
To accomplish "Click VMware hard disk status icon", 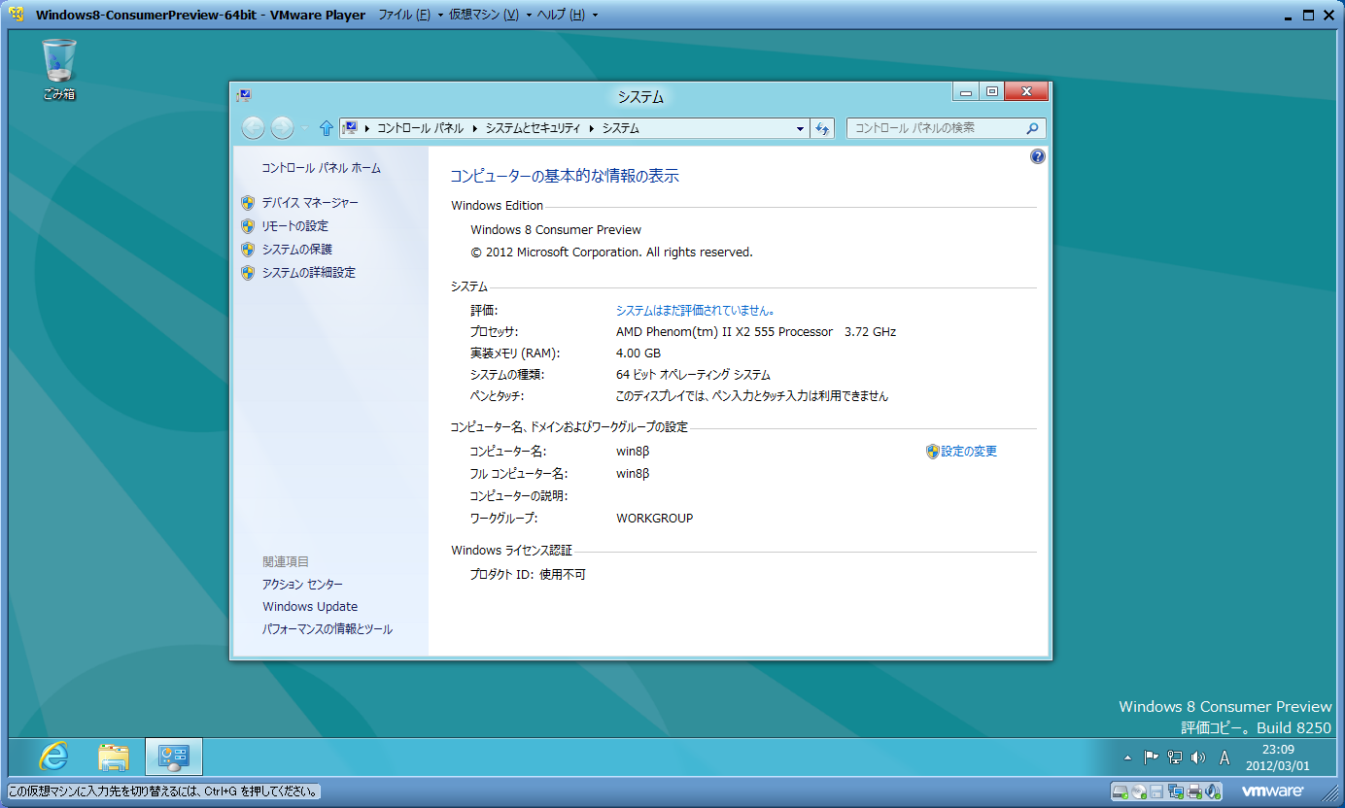I will [x=1121, y=791].
